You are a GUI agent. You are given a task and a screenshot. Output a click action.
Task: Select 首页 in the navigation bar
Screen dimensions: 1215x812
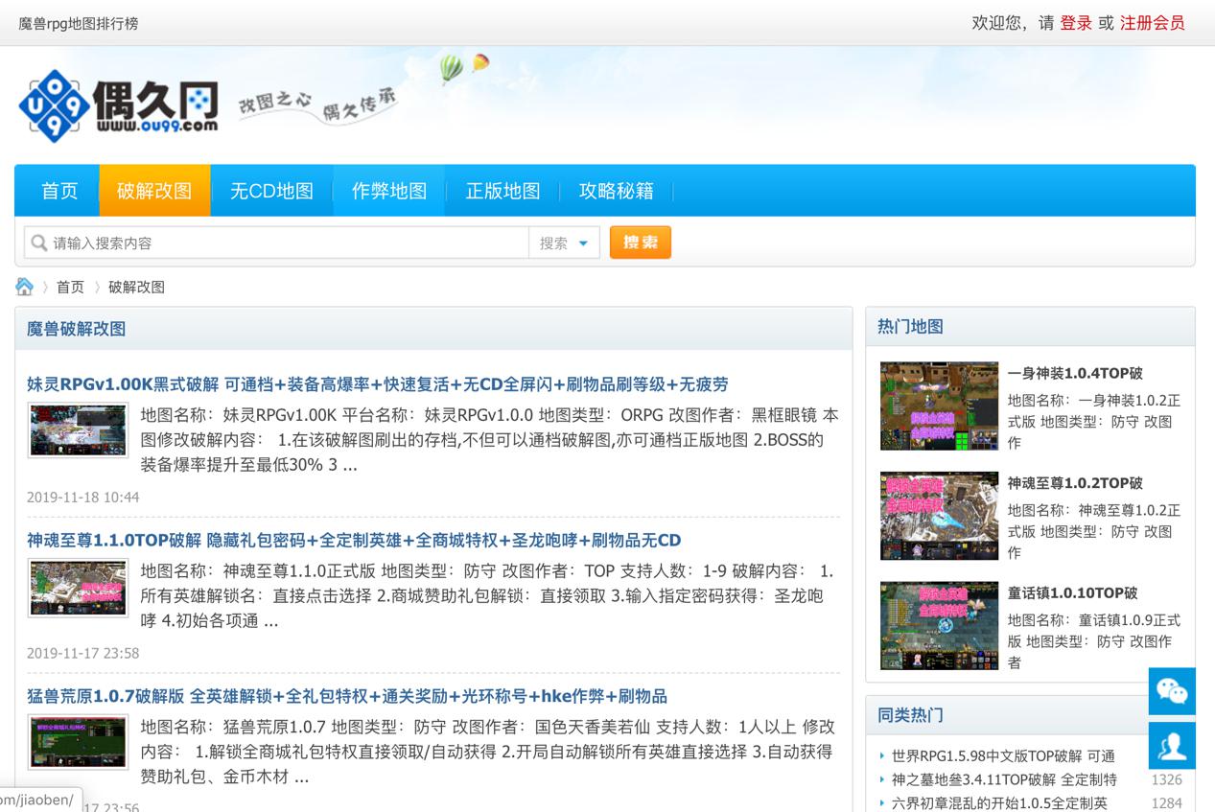pos(59,191)
